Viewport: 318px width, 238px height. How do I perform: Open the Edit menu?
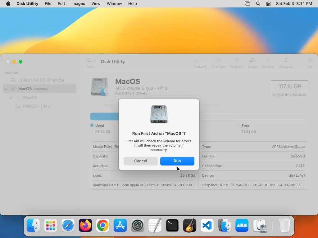(61, 4)
